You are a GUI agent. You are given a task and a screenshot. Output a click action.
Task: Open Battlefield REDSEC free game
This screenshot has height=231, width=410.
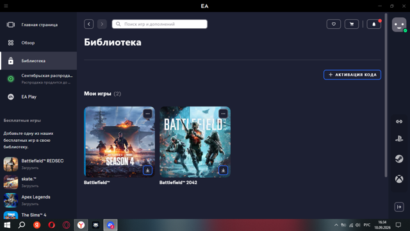pos(38,164)
